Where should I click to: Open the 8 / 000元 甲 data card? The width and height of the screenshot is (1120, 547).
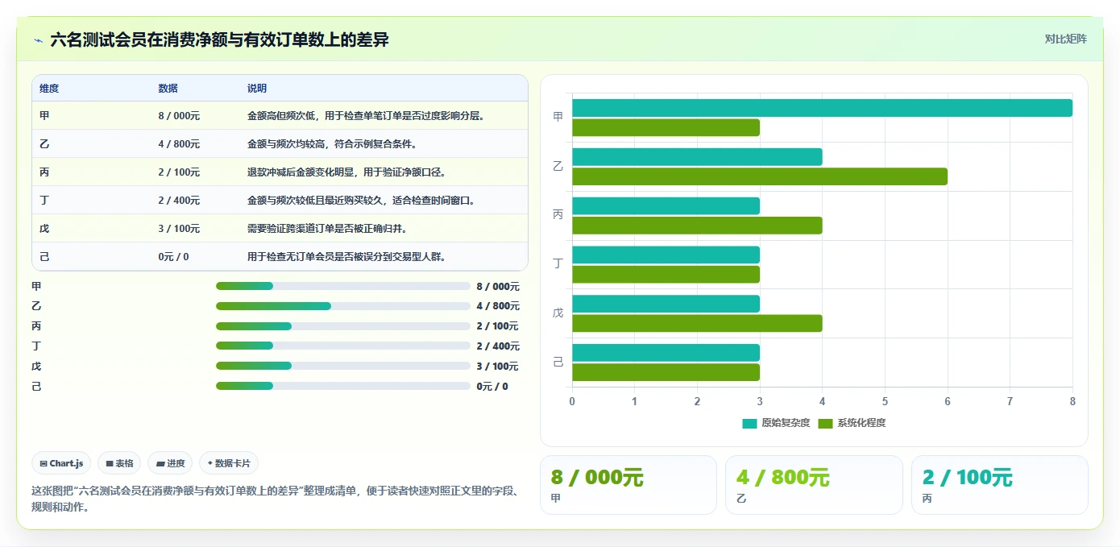tap(628, 485)
